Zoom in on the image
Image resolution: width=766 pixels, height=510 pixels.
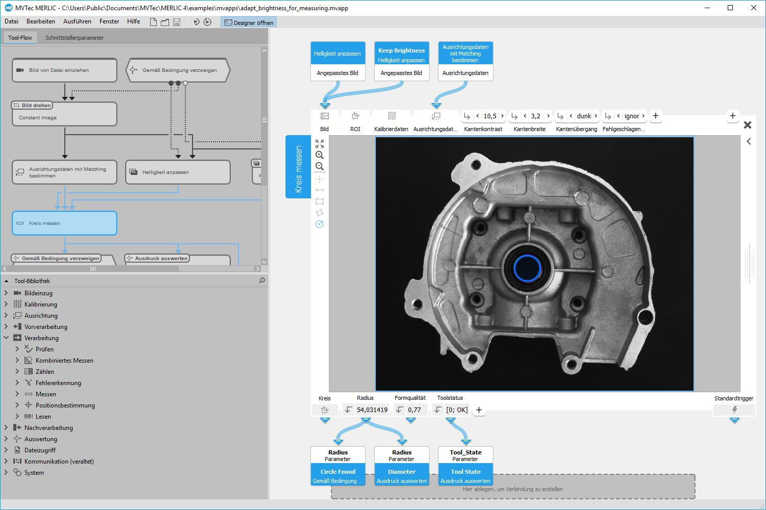pyautogui.click(x=320, y=155)
